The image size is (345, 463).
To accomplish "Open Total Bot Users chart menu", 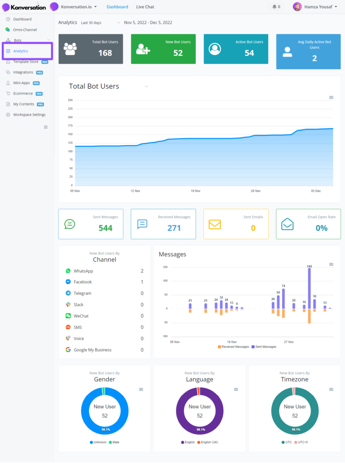I will point(331,98).
